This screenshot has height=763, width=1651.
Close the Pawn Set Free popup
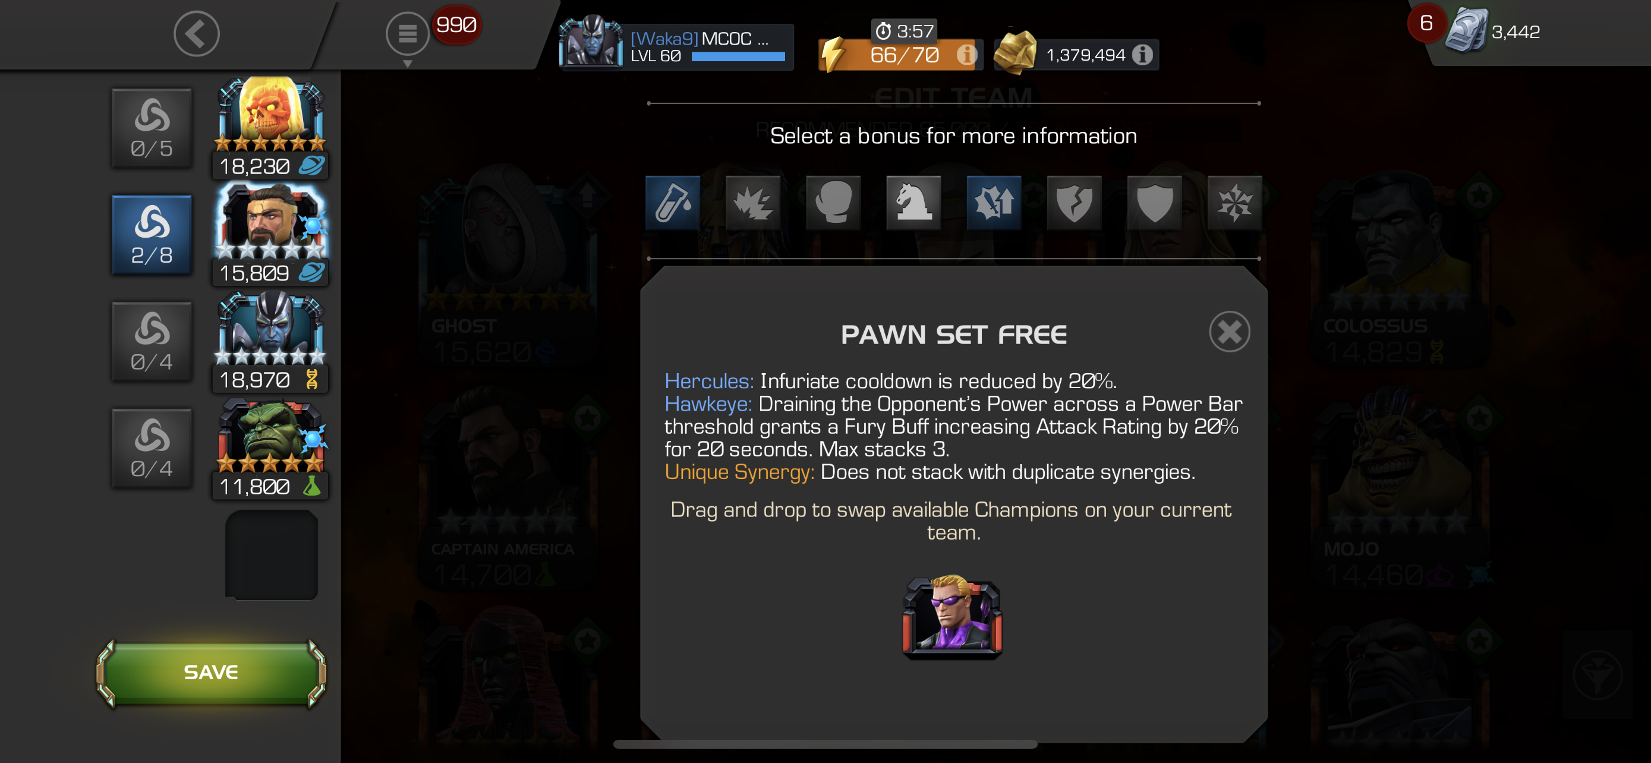click(1229, 332)
